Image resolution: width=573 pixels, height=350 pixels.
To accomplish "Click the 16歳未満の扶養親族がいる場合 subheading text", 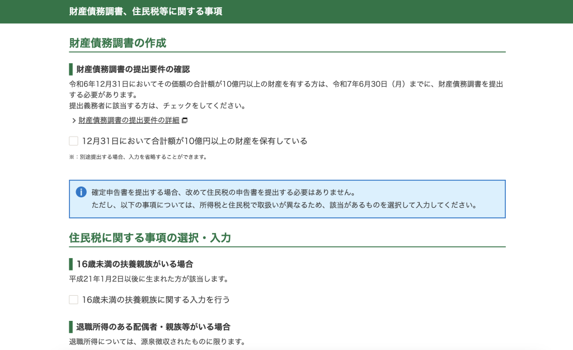I will 135,264.
